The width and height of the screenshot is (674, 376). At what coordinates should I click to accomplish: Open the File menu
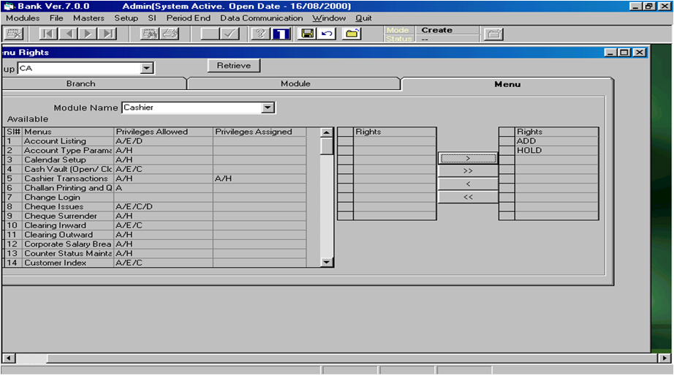[x=56, y=18]
